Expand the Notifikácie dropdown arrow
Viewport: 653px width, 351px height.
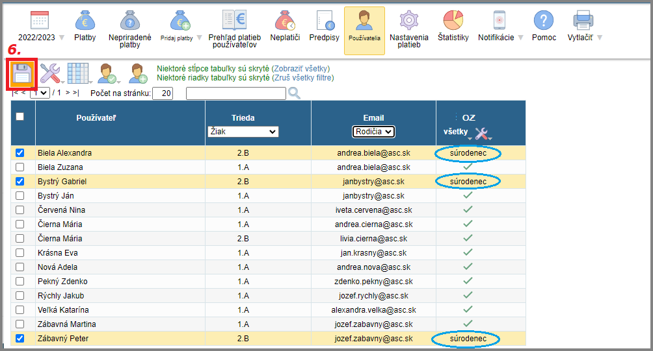(520, 38)
